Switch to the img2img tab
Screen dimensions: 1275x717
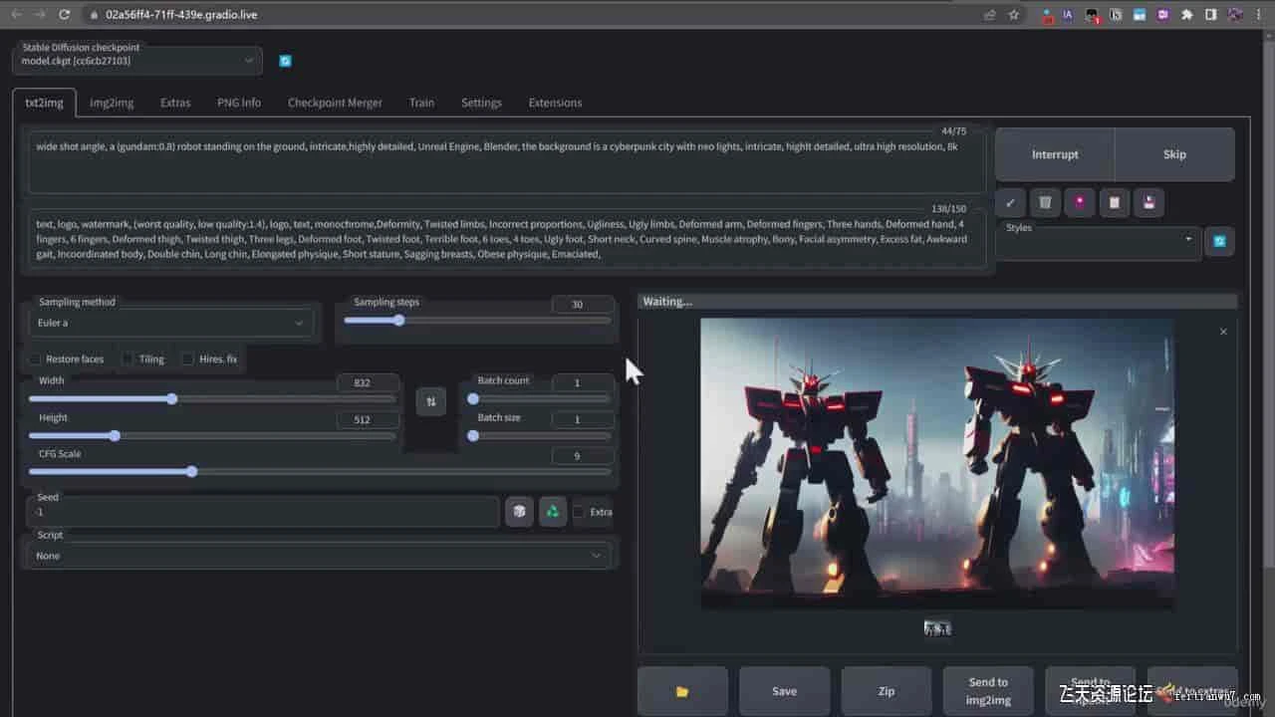click(x=112, y=103)
